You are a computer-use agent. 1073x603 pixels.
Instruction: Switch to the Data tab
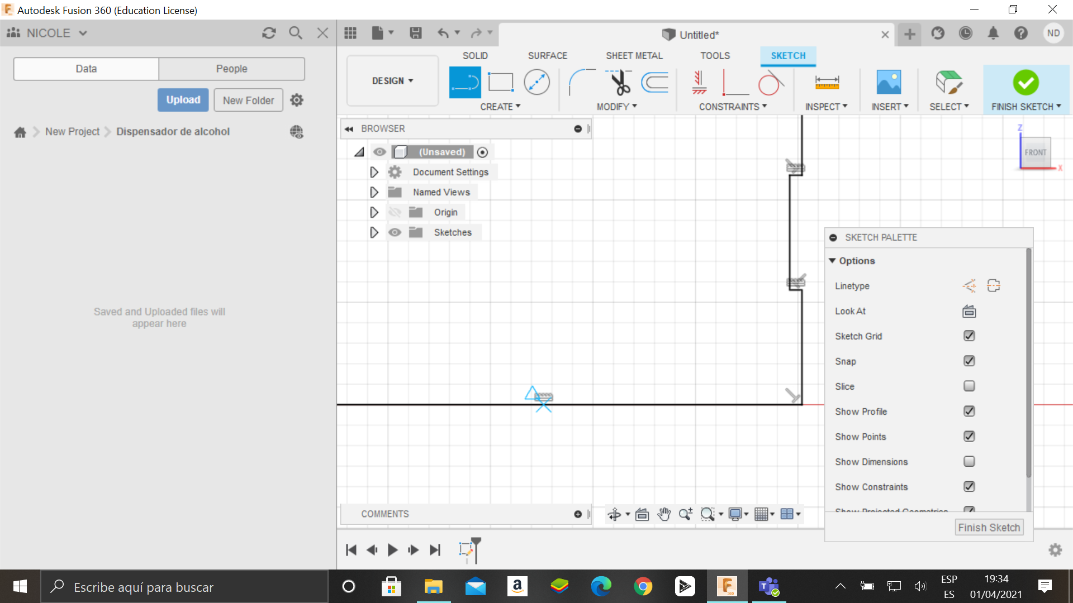coord(86,69)
